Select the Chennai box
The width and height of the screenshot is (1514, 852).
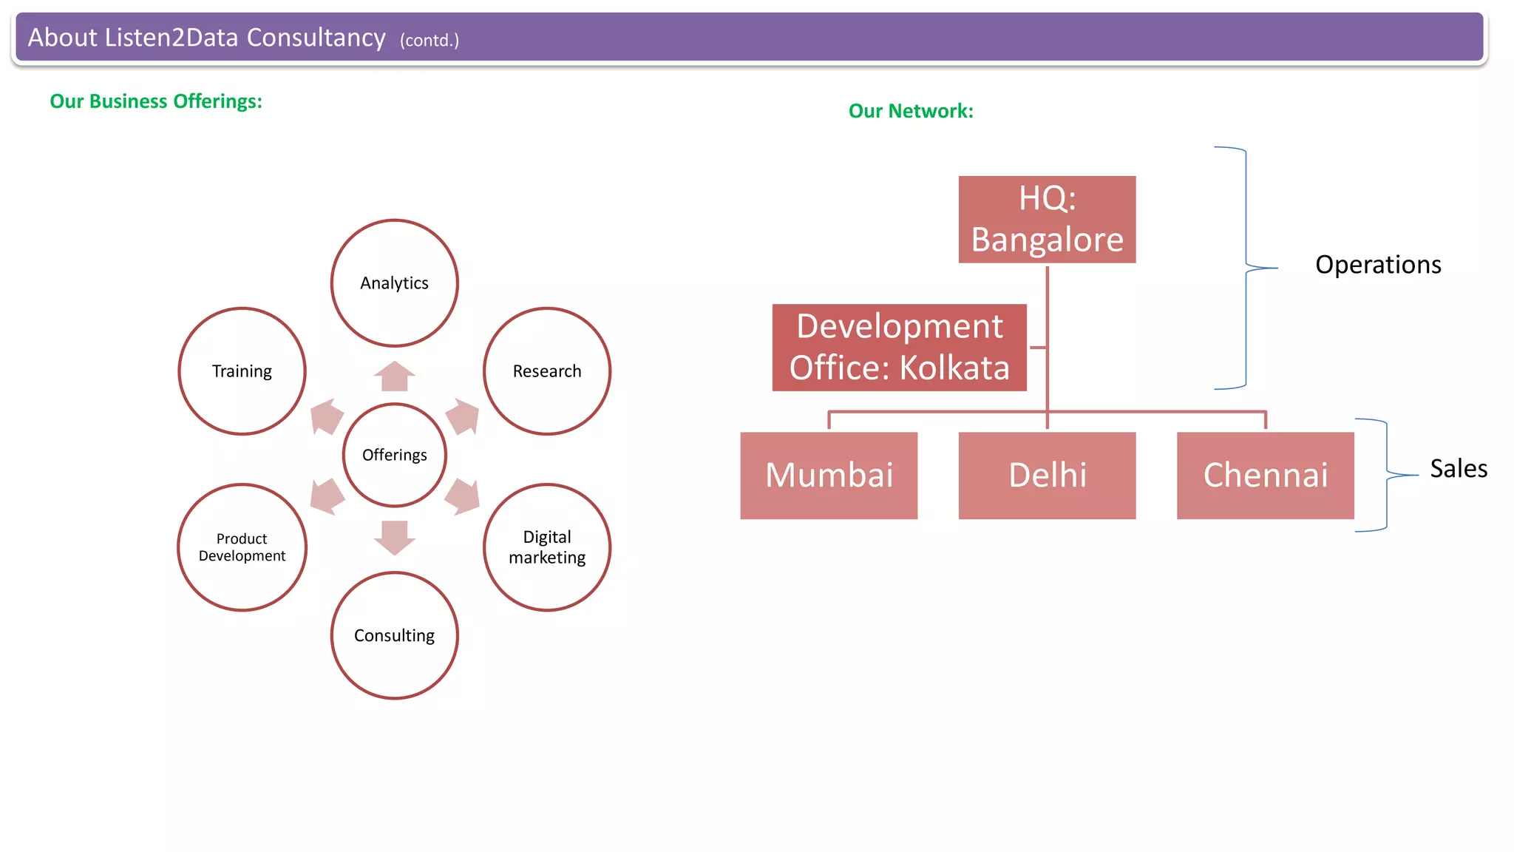click(x=1265, y=476)
